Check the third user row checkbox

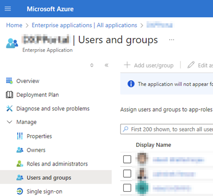pyautogui.click(x=127, y=188)
